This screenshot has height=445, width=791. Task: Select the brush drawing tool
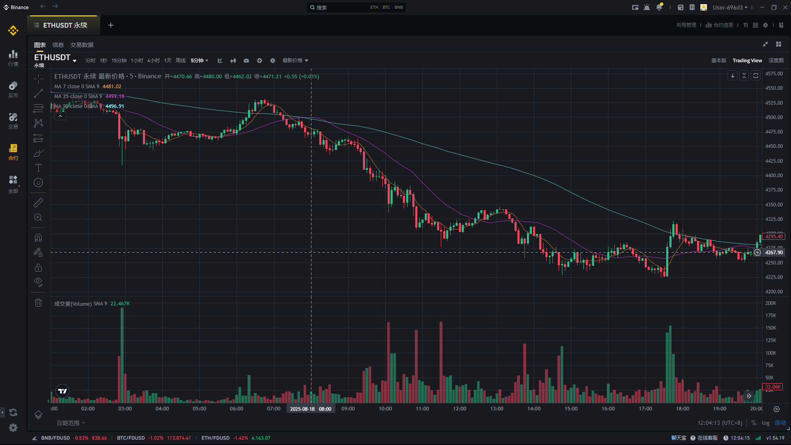(x=38, y=153)
